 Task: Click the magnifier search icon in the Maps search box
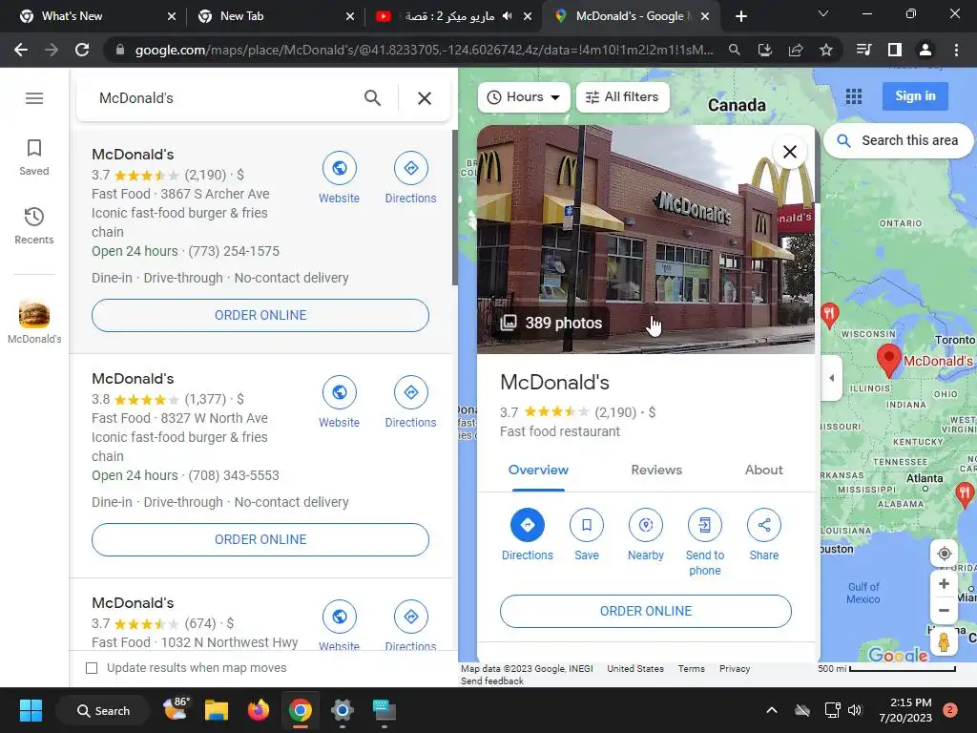point(372,98)
